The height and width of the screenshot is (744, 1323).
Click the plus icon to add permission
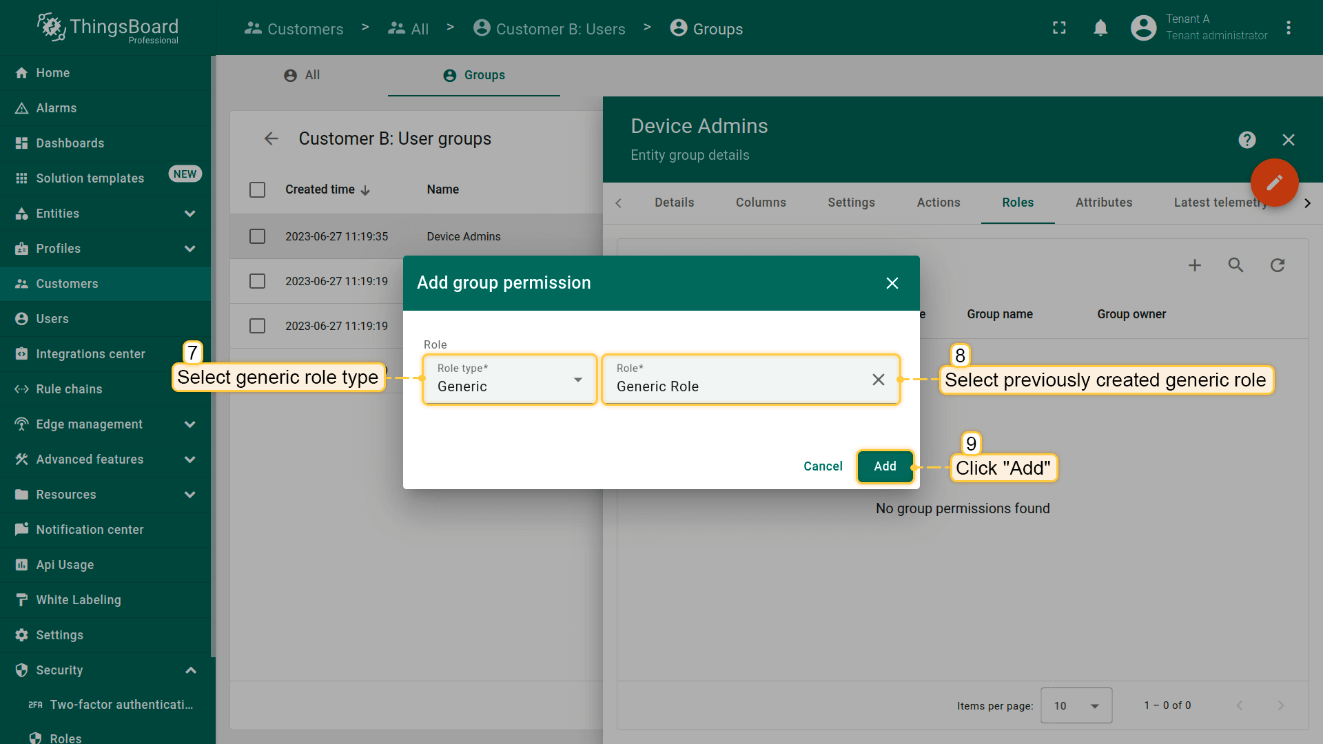click(1195, 265)
